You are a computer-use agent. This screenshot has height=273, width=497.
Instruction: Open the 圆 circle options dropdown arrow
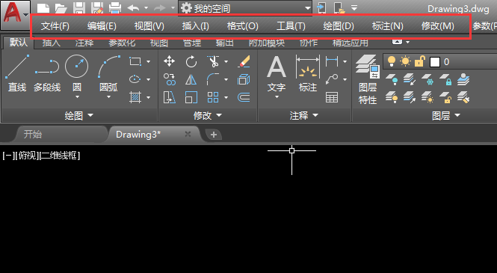(x=77, y=97)
